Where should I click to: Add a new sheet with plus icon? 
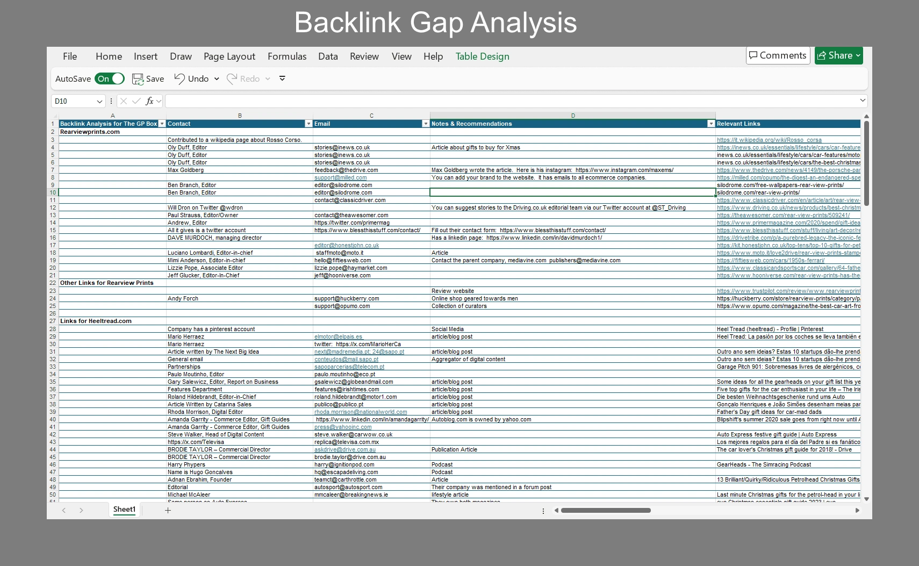[168, 510]
